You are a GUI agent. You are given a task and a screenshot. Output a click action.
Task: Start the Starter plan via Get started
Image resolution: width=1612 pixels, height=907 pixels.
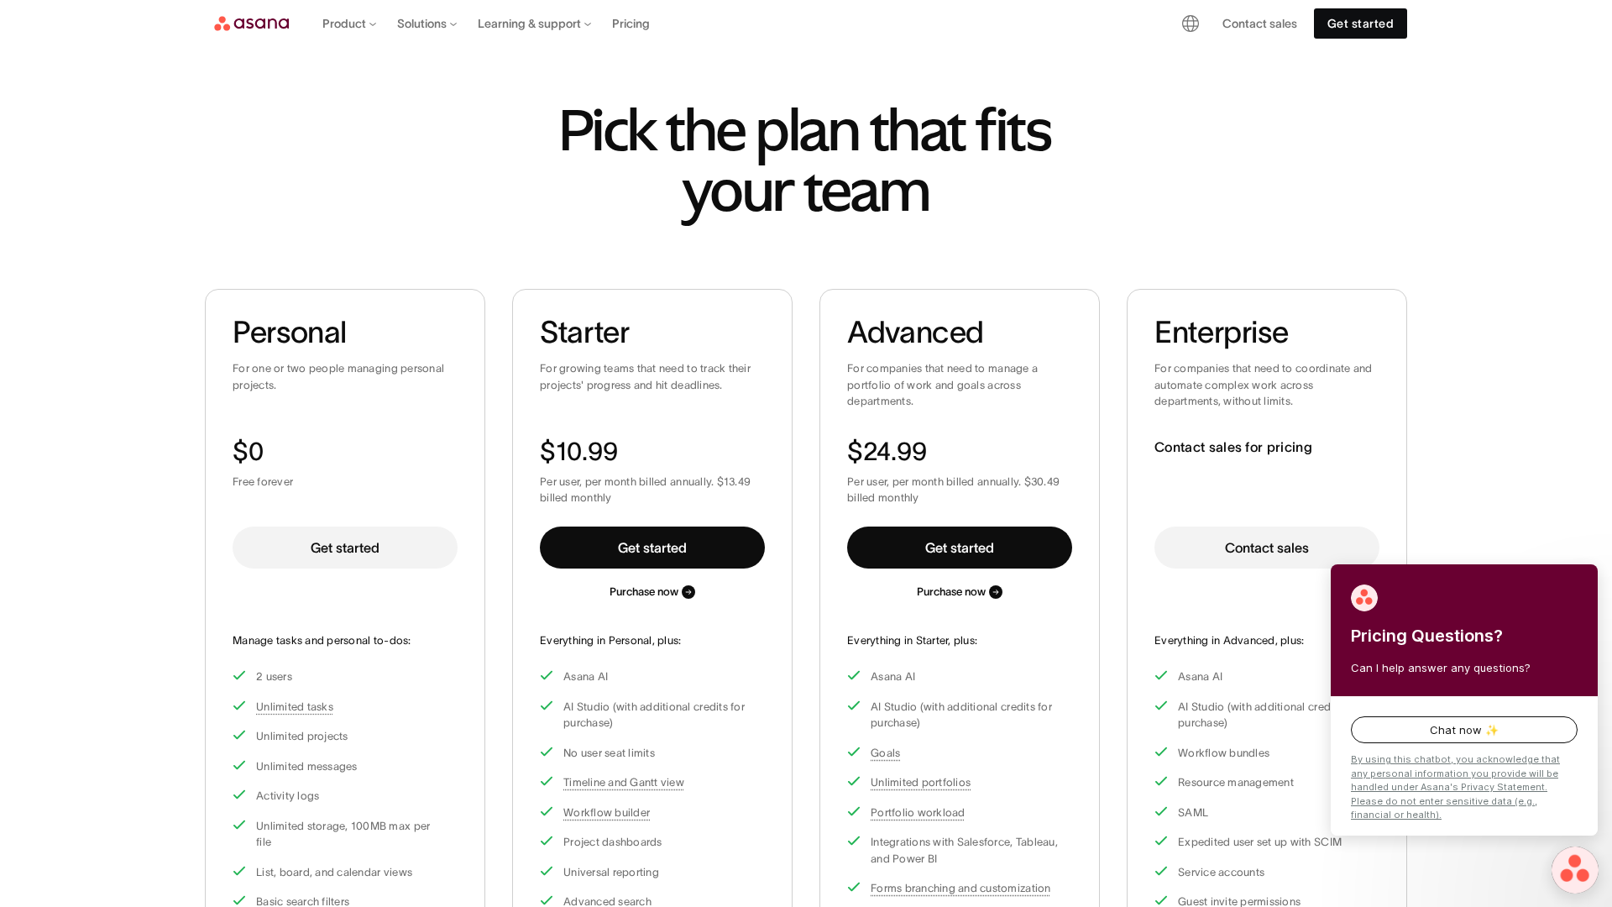tap(652, 548)
